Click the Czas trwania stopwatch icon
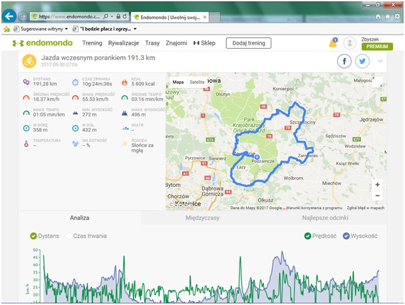This screenshot has height=305, width=405. pyautogui.click(x=75, y=83)
